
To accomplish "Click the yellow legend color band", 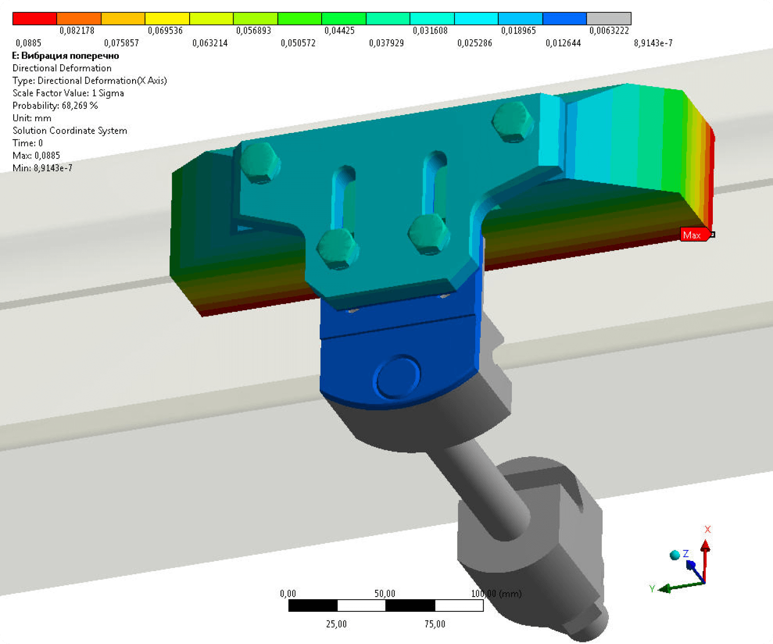I will point(167,19).
